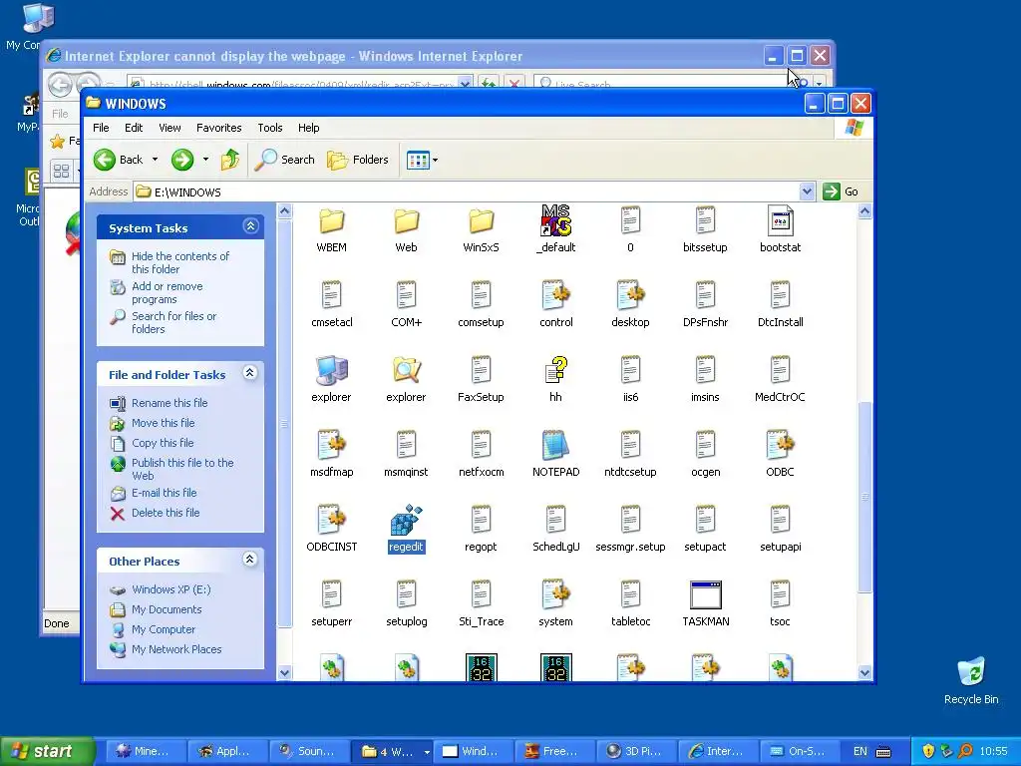1021x766 pixels.
Task: Click Hide the contents of this folder
Action: click(x=180, y=262)
